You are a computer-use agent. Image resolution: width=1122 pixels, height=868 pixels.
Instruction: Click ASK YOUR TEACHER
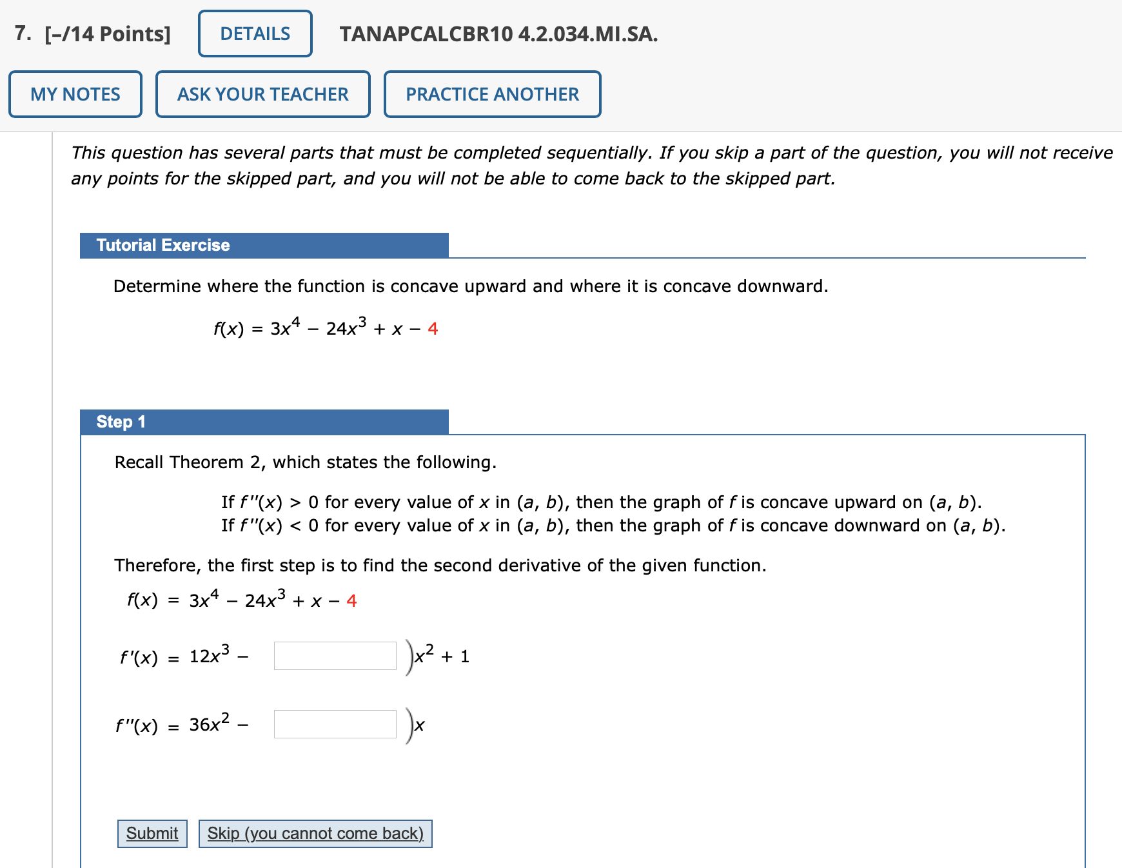pos(262,94)
